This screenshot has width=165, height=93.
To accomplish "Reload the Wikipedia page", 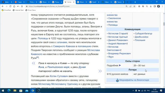I will [x=10, y=6].
